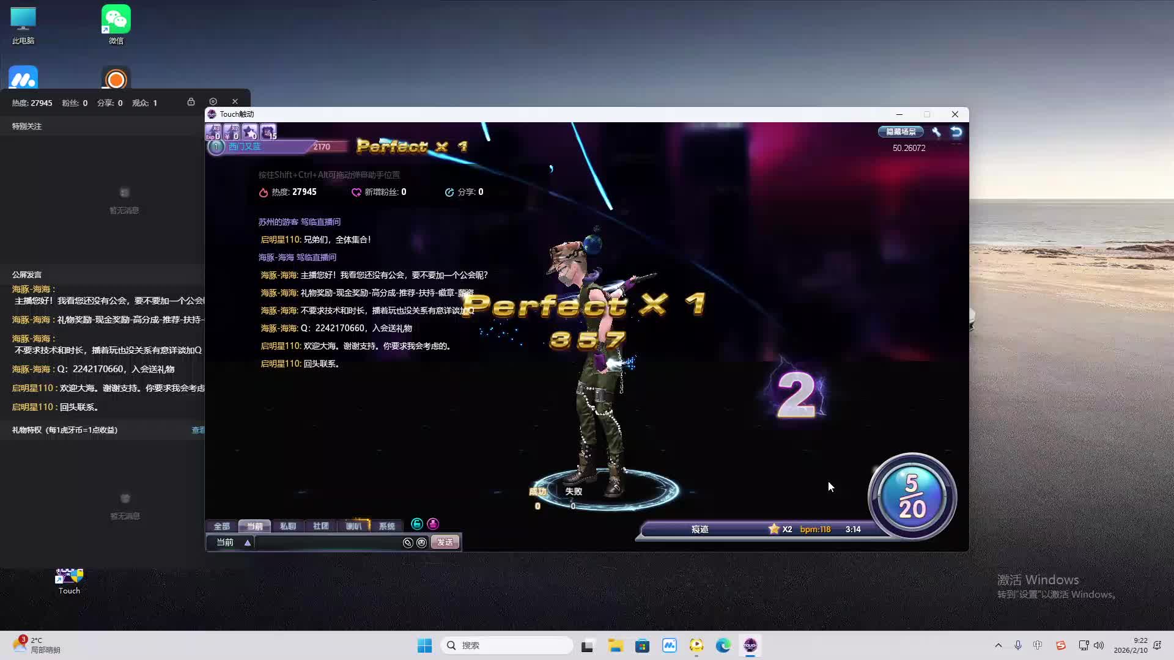Launch Microsoft Edge from the taskbar

pyautogui.click(x=723, y=645)
